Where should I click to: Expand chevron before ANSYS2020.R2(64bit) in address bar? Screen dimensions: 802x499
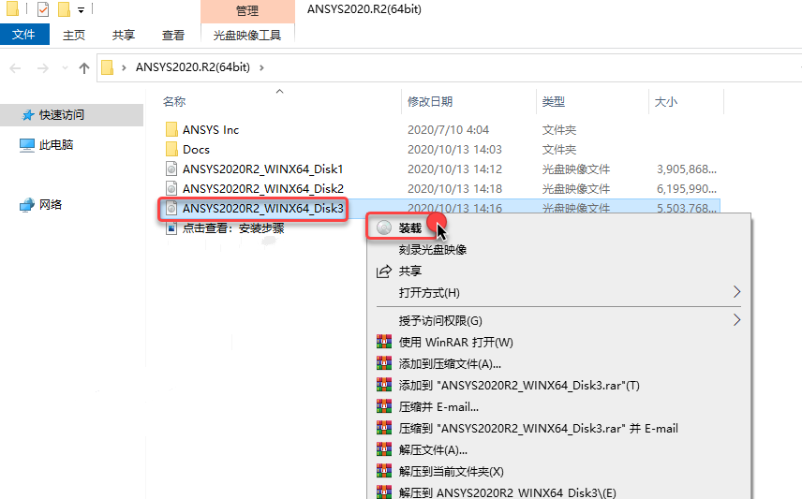point(124,67)
